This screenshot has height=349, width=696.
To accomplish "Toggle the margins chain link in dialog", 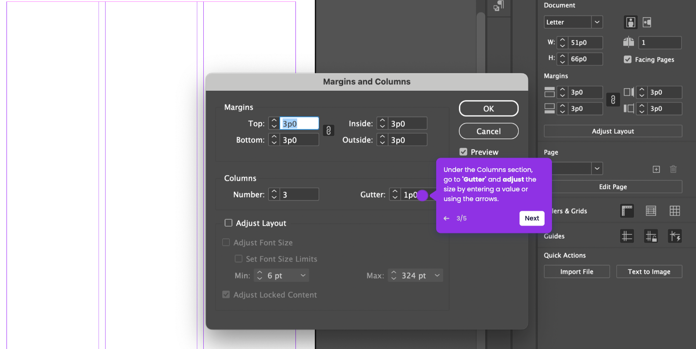I will pos(328,131).
